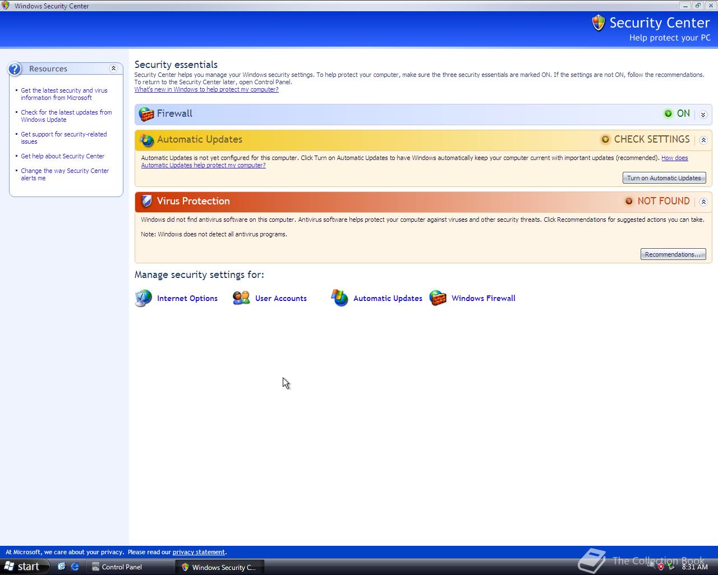Click the Firewall section header title
Image resolution: width=718 pixels, height=575 pixels.
pyautogui.click(x=174, y=113)
